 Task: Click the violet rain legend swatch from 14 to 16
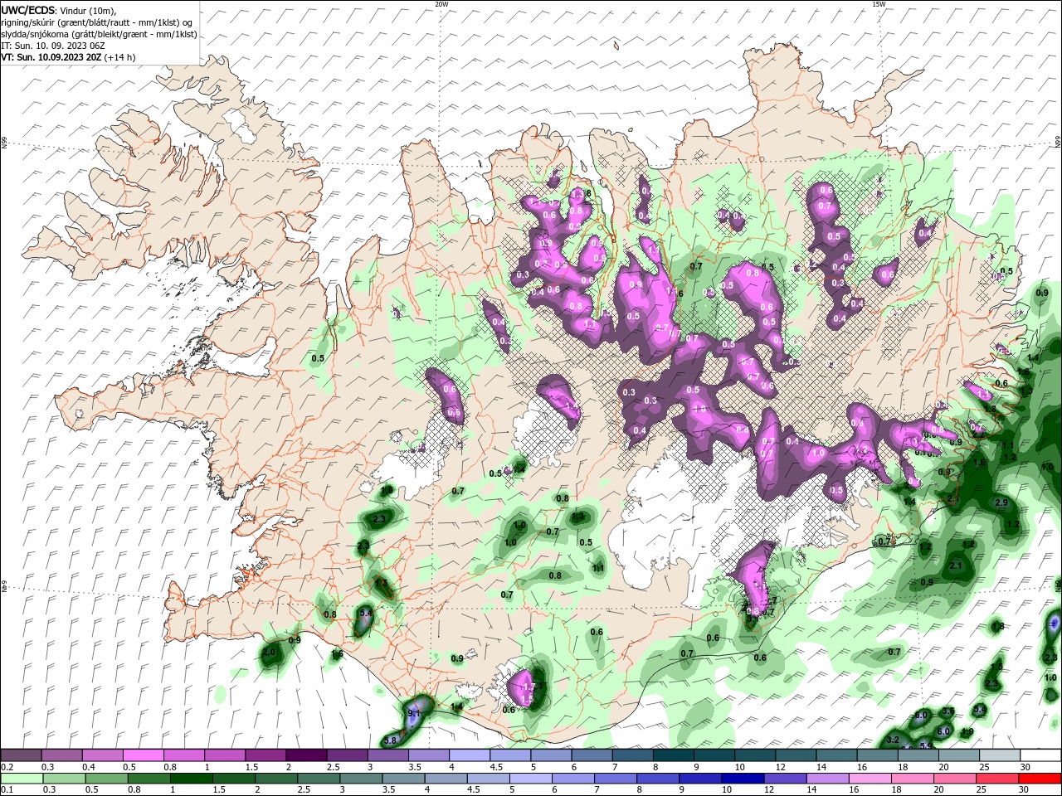(828, 779)
